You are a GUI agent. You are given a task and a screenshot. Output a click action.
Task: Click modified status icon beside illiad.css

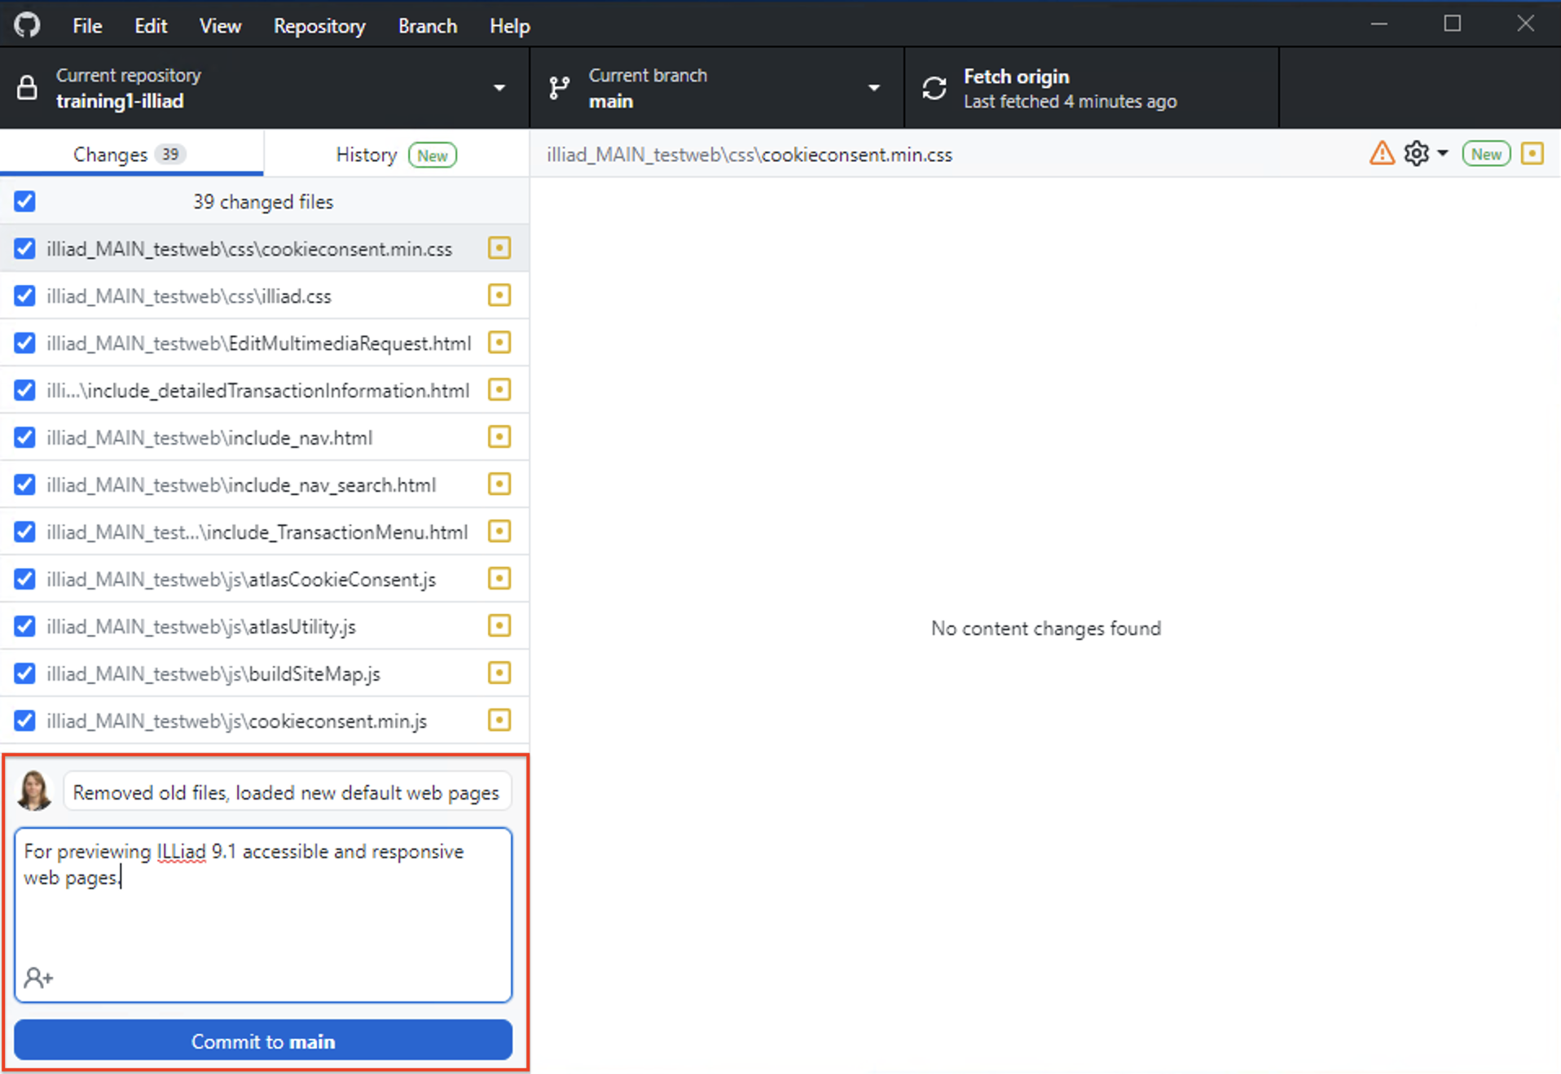tap(499, 296)
